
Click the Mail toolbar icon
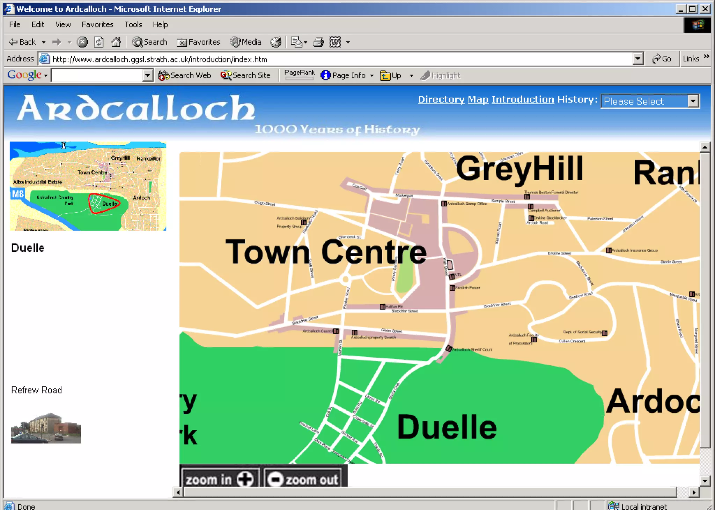(297, 42)
